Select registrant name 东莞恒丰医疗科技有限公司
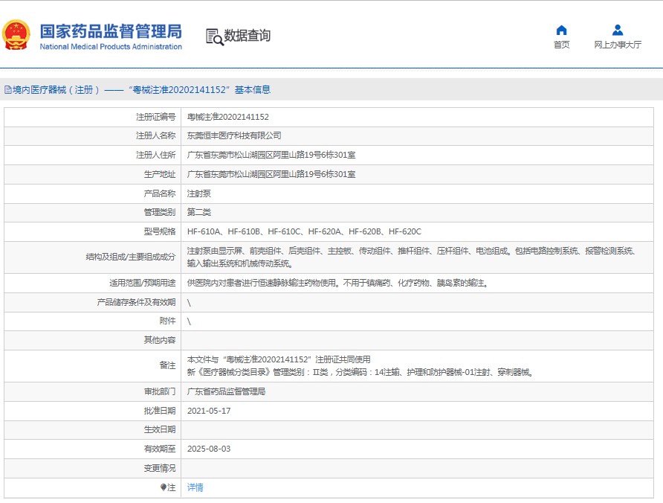 234,135
